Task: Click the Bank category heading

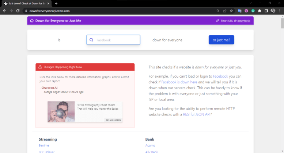Action: tap(150, 139)
